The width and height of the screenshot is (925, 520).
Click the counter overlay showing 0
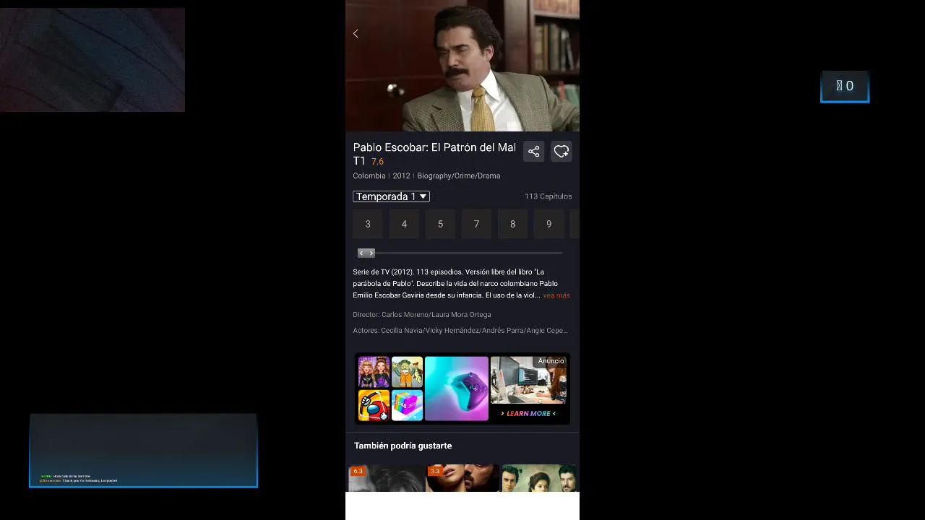coord(845,87)
